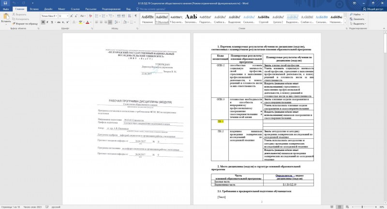Center the text alignment
Image resolution: width=387 pixels, height=209 pixels.
click(x=101, y=22)
